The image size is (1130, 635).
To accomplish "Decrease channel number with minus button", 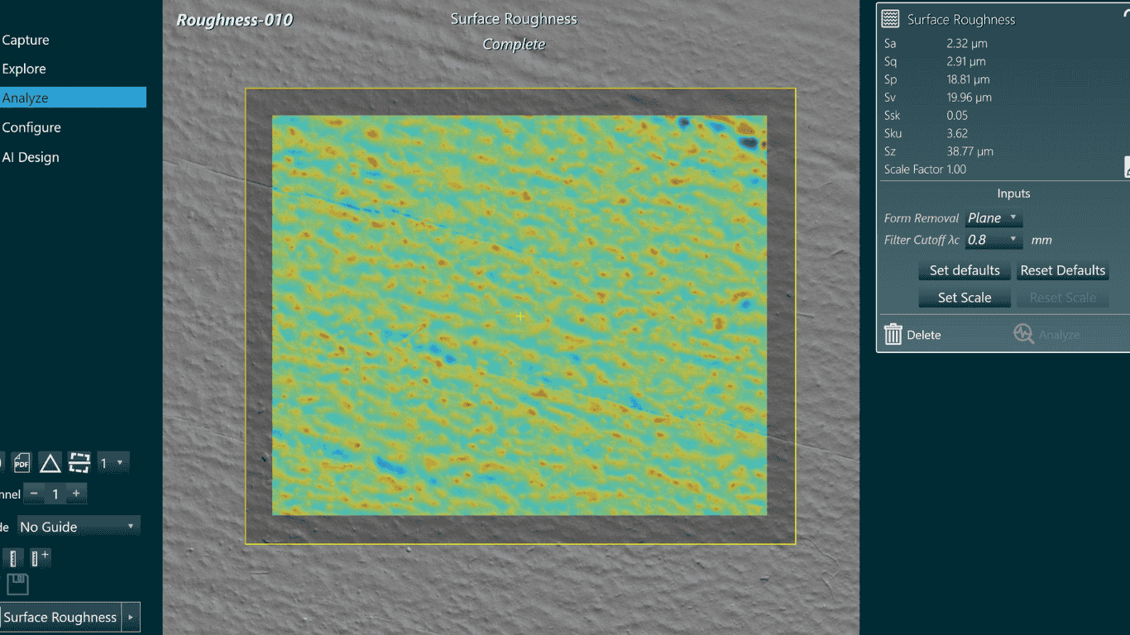I will [x=35, y=494].
